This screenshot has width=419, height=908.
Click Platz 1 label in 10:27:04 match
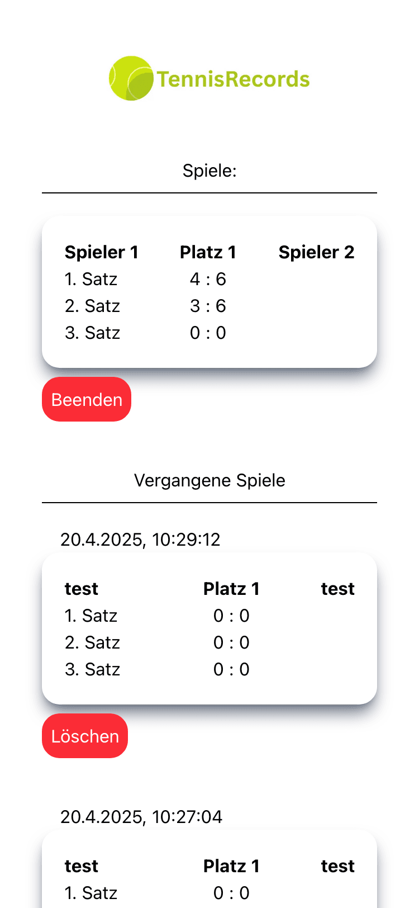coord(231,866)
